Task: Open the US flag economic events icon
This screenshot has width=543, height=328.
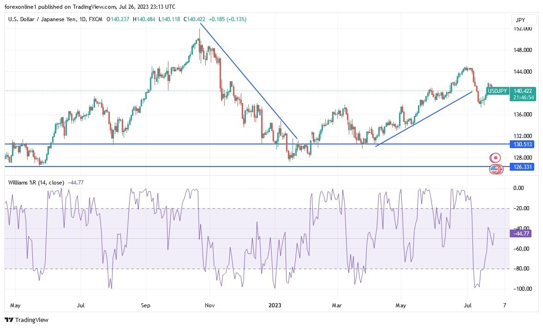Action: tap(495, 169)
